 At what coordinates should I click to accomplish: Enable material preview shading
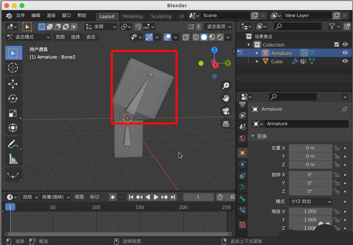(x=212, y=37)
